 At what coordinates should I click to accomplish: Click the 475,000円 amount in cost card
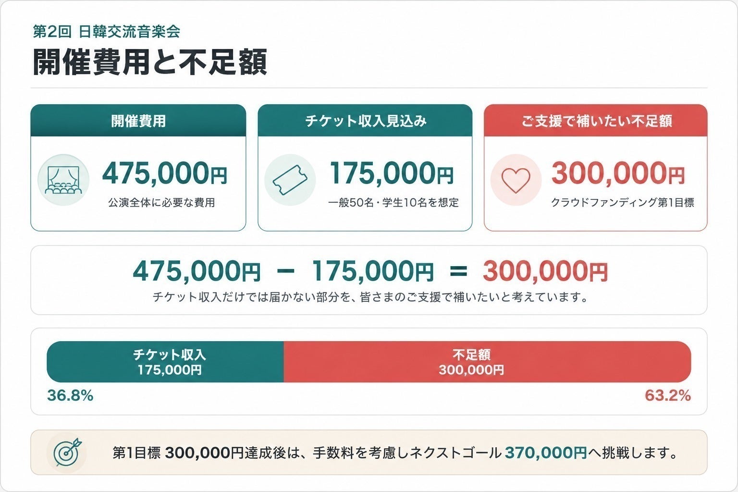tap(165, 173)
